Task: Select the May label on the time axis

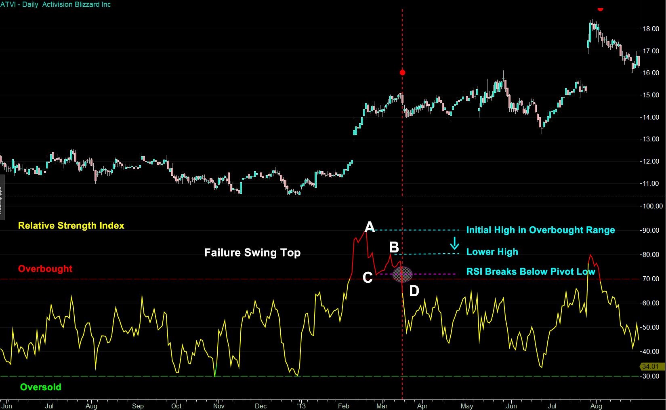Action: 467,406
